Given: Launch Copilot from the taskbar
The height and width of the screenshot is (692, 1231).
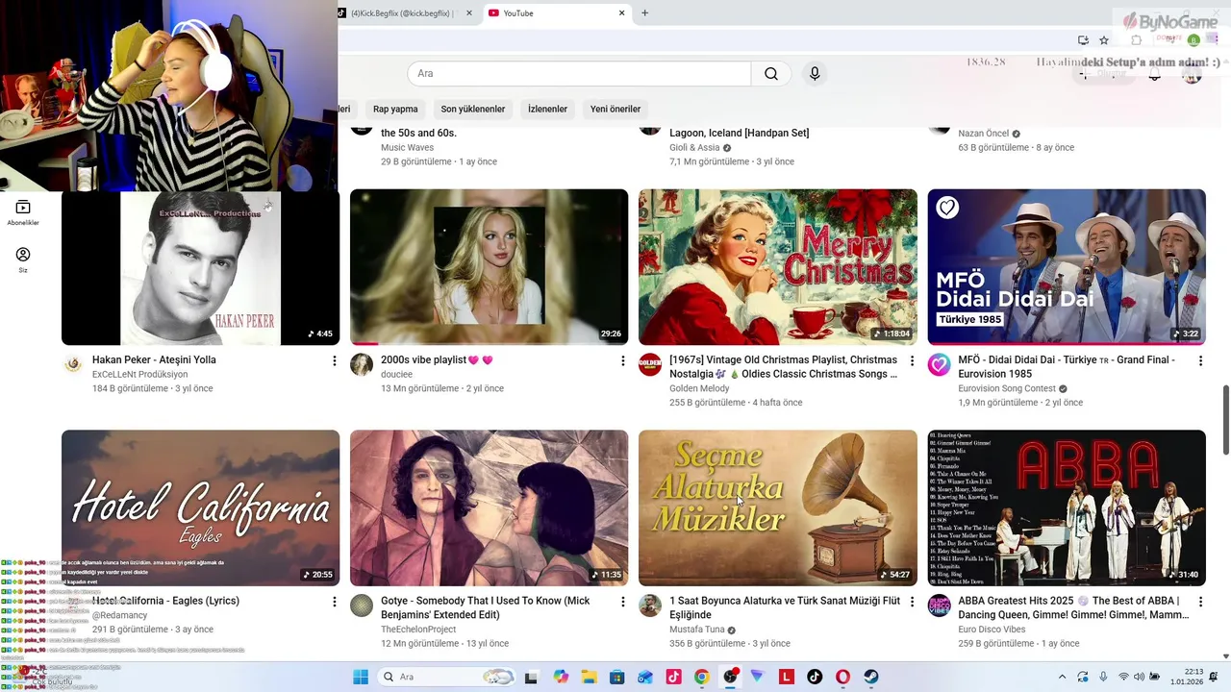Looking at the screenshot, I should tap(562, 677).
